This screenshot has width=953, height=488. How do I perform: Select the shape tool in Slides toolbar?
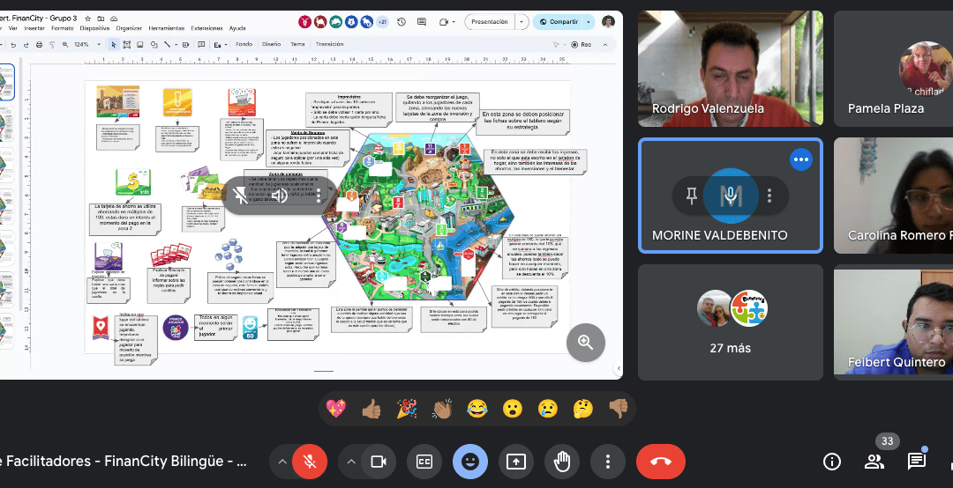(154, 44)
